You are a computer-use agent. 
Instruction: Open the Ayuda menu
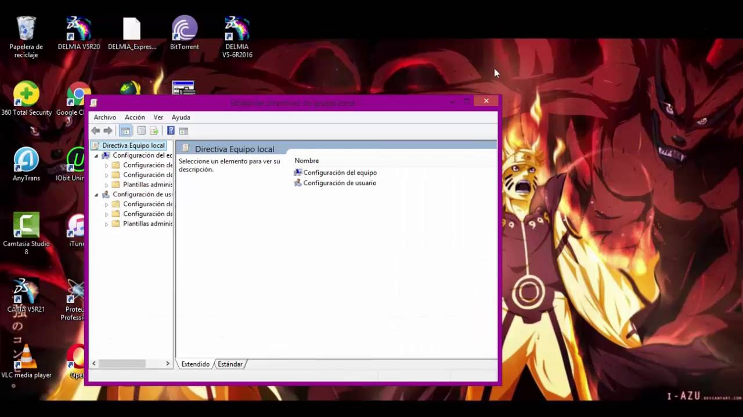(x=181, y=117)
